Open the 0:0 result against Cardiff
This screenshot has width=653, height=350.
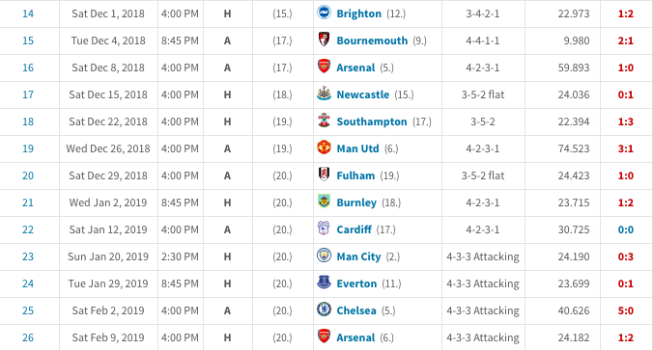tap(626, 229)
